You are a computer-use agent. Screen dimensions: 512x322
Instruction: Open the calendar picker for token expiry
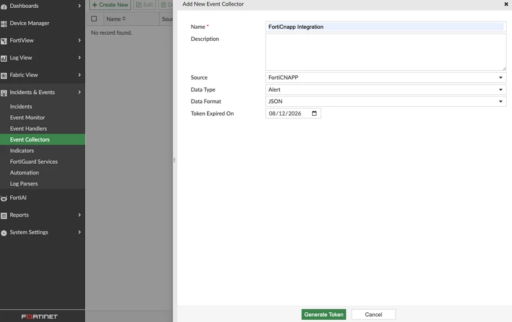314,113
